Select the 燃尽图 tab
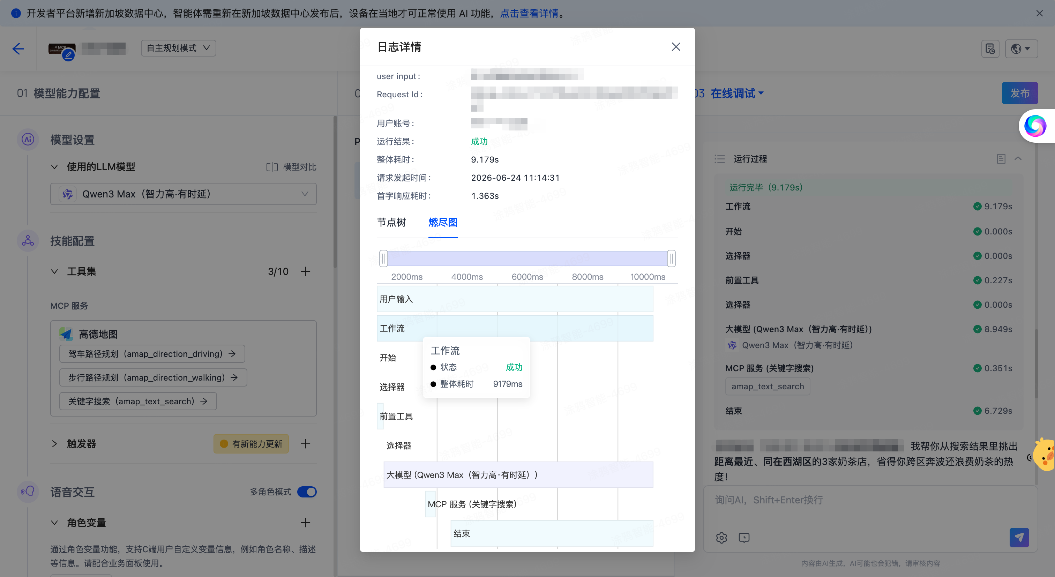Viewport: 1055px width, 577px height. pos(443,222)
